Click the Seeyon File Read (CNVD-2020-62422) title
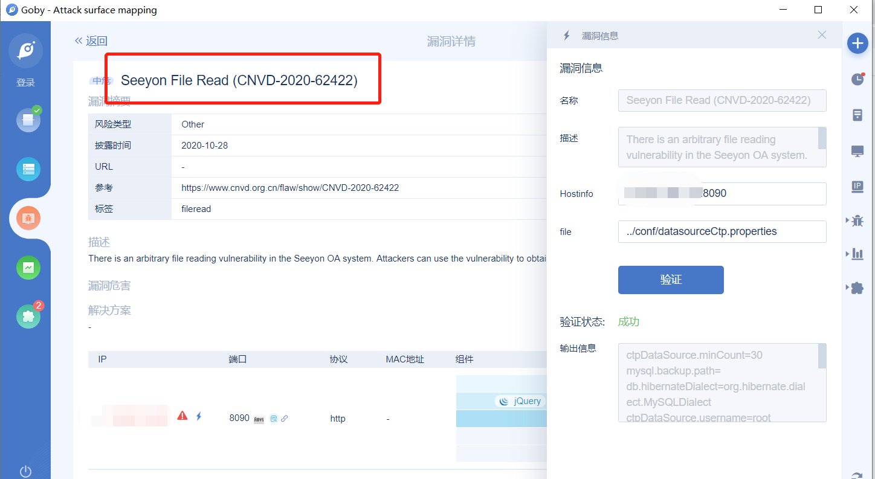Screen dimensions: 875x479 (239, 80)
